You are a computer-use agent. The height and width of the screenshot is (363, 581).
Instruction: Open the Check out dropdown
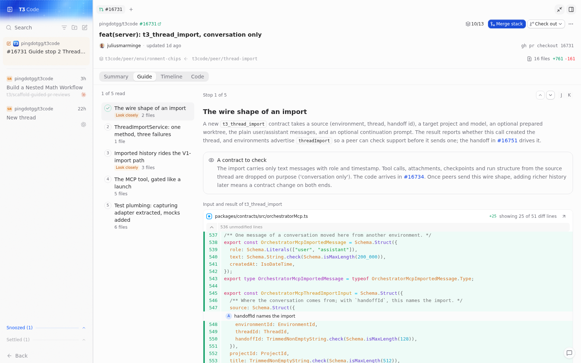546,24
